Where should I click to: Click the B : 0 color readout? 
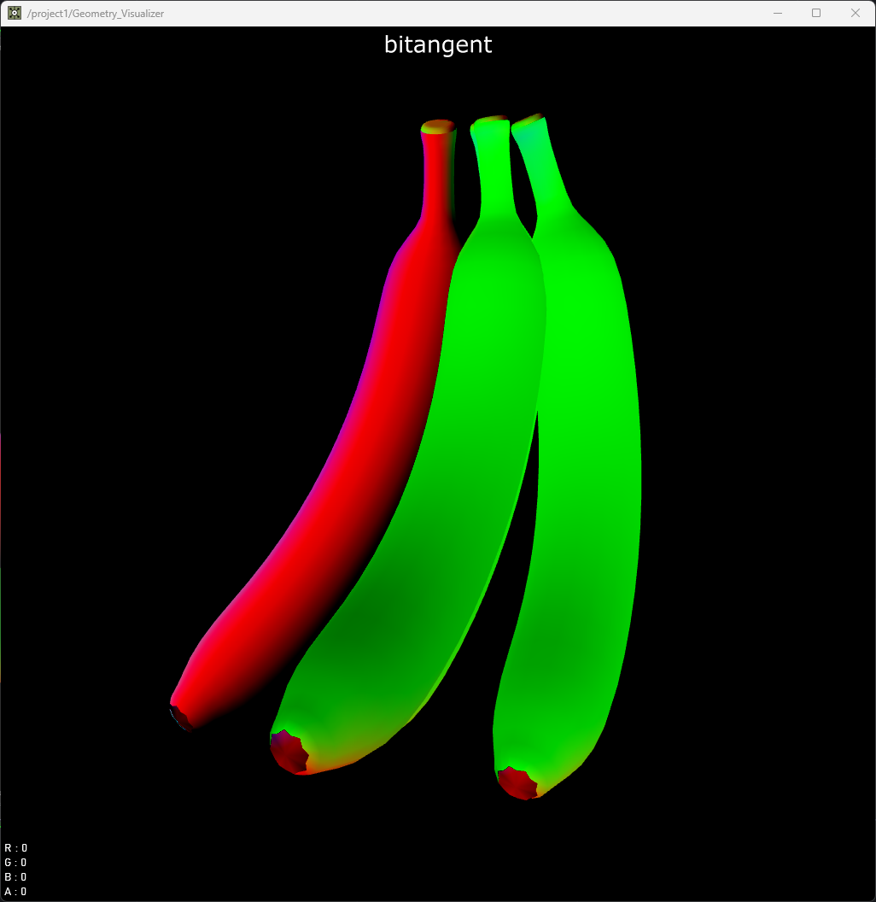(15, 876)
